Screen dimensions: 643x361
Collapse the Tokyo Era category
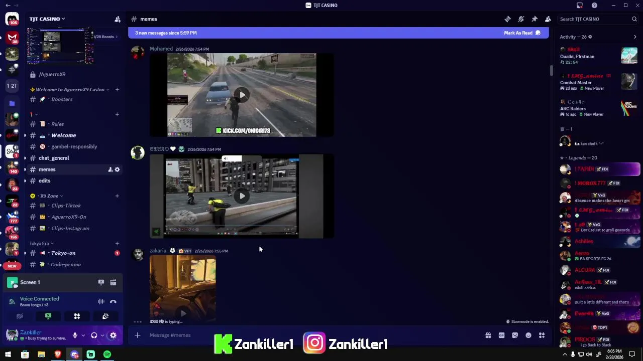41,244
